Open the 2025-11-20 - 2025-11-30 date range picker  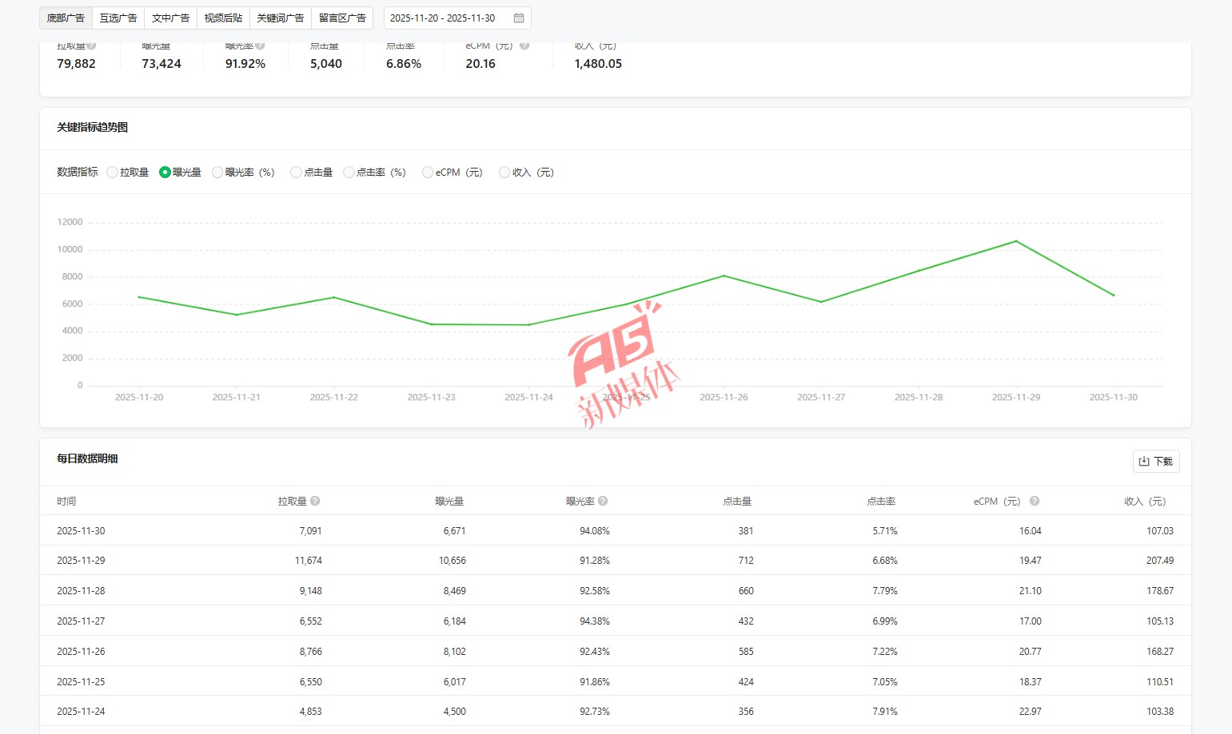pyautogui.click(x=443, y=18)
